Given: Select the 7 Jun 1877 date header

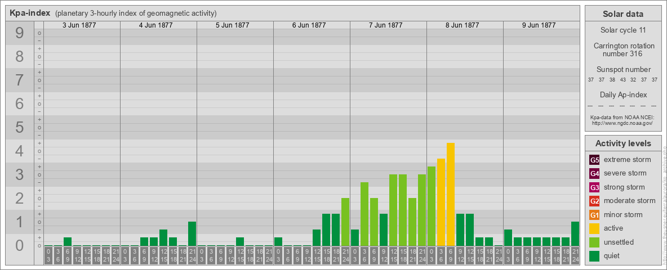Looking at the screenshot, I should click(385, 25).
